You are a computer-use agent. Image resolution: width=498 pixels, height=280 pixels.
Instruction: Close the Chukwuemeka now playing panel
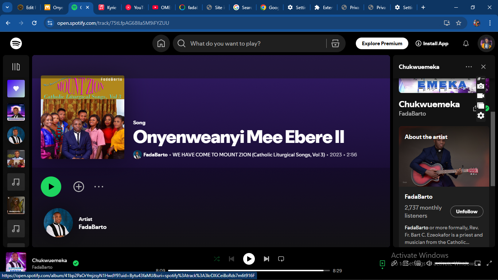pyautogui.click(x=483, y=67)
